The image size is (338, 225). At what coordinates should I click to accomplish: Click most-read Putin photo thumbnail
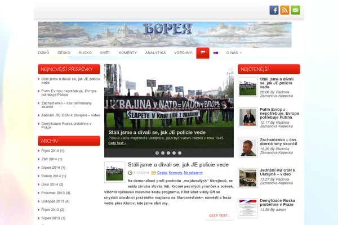(x=248, y=118)
